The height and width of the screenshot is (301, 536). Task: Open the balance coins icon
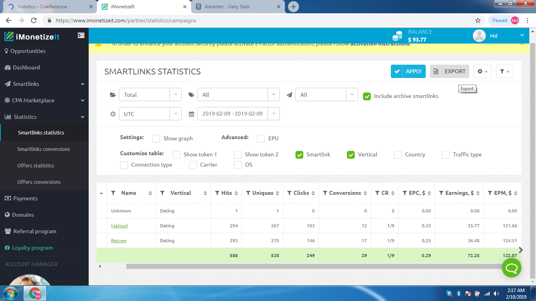(x=397, y=36)
